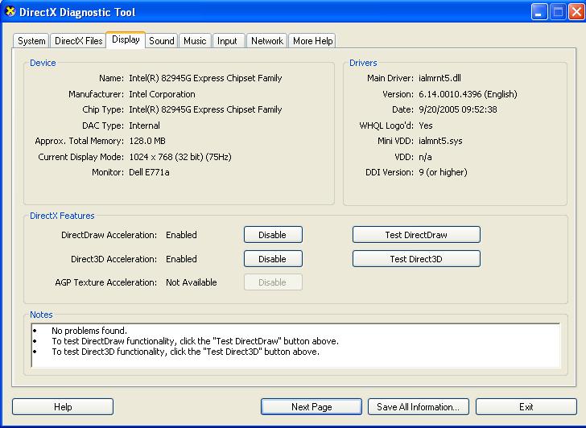
Task: Minimize the DirectX Diagnostic Tool window
Action: [539, 12]
